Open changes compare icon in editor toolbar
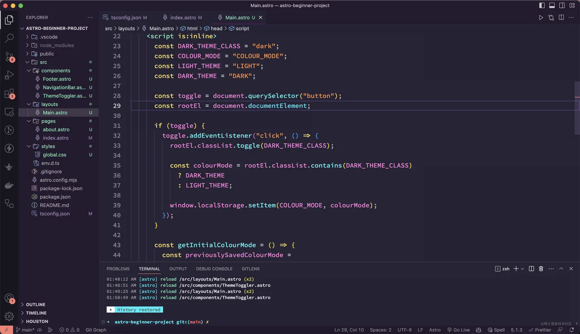 coord(551,17)
